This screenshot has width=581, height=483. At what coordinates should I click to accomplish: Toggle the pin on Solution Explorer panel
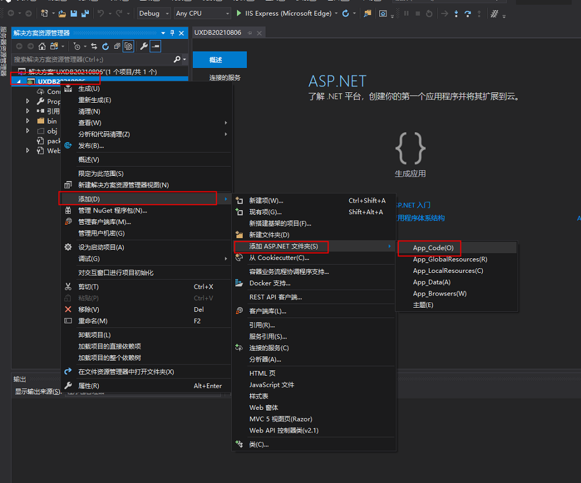172,33
